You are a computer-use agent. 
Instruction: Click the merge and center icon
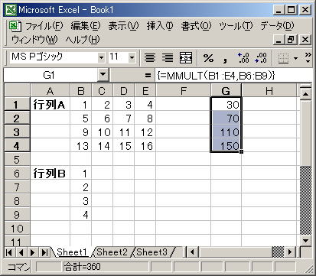click(x=186, y=58)
